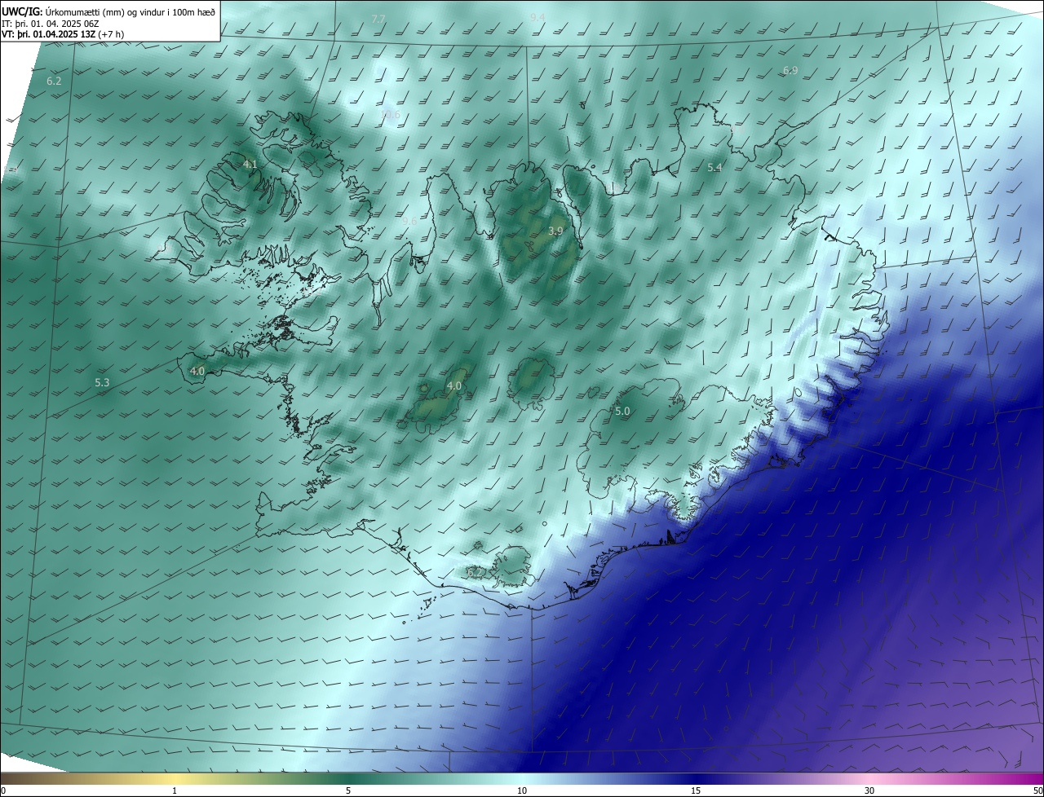This screenshot has width=1044, height=797.
Task: Click the 30 tick on the colour scale
Action: click(x=869, y=790)
